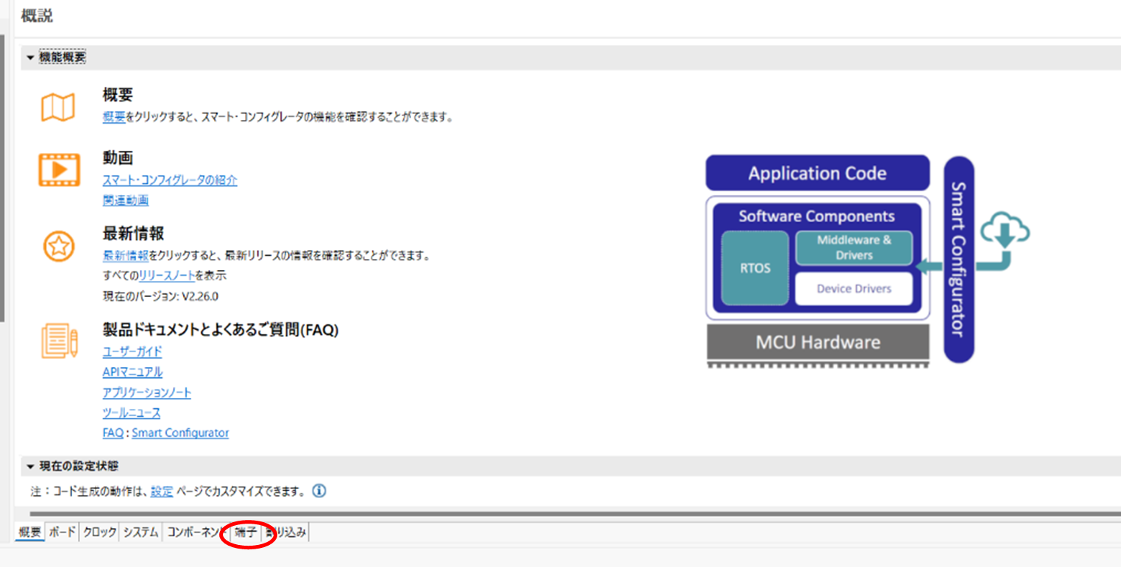Viewport: 1121px width, 567px height.
Task: Click the orange video play icon
Action: pos(59,170)
